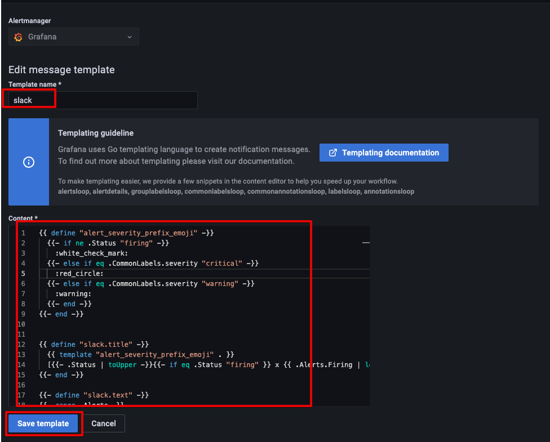Click the 'Content *' field label
The image size is (550, 442).
pyautogui.click(x=23, y=218)
